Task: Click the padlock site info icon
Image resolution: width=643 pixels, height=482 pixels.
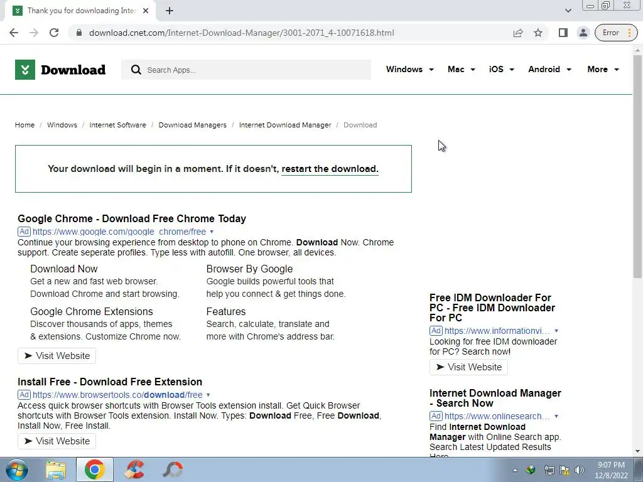Action: [x=79, y=33]
